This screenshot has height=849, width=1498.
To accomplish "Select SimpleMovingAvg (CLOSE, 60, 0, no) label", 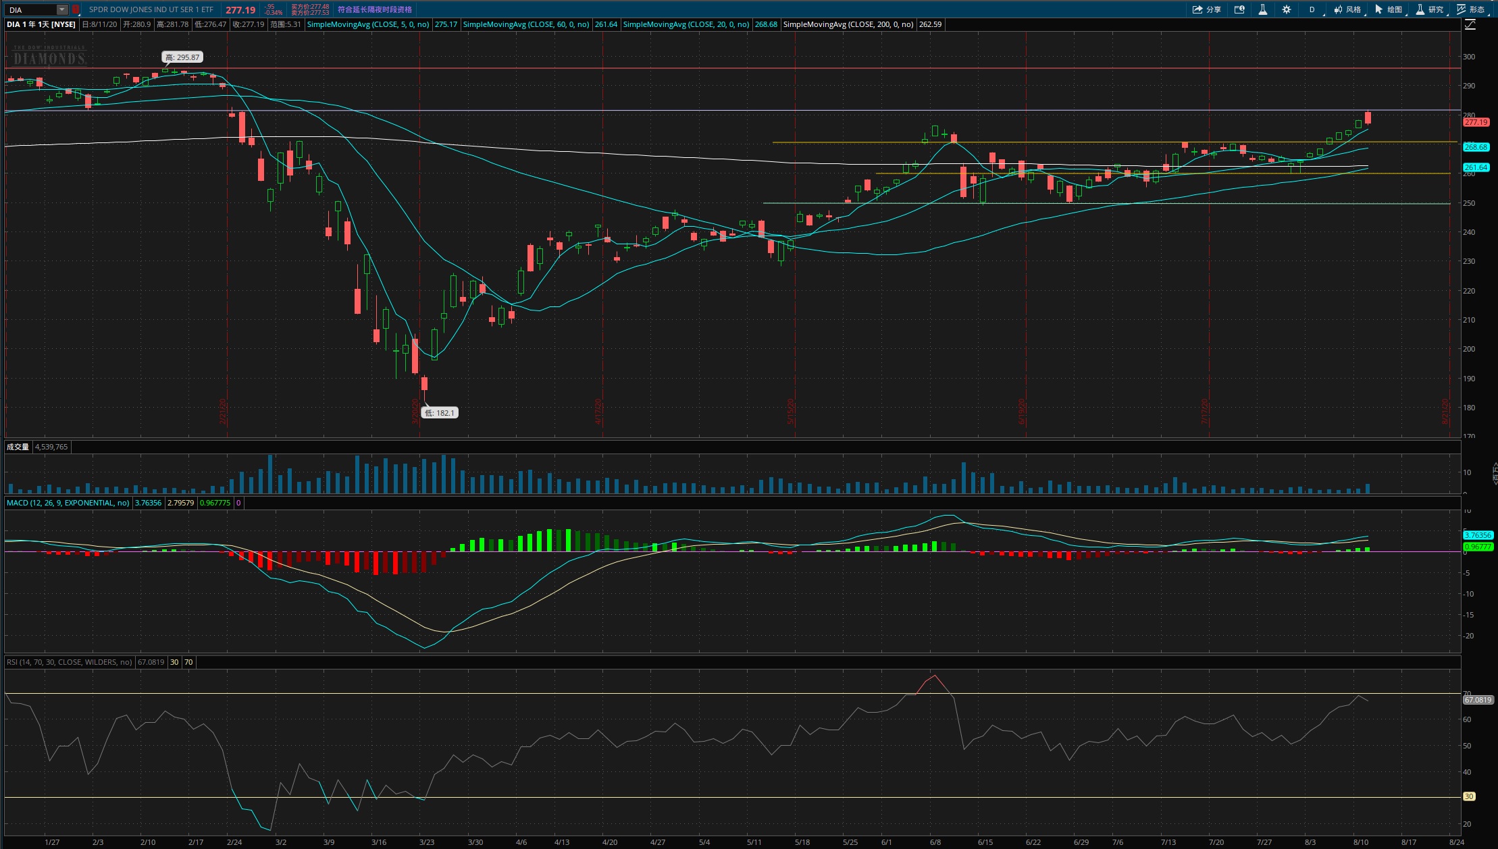I will tap(526, 24).
